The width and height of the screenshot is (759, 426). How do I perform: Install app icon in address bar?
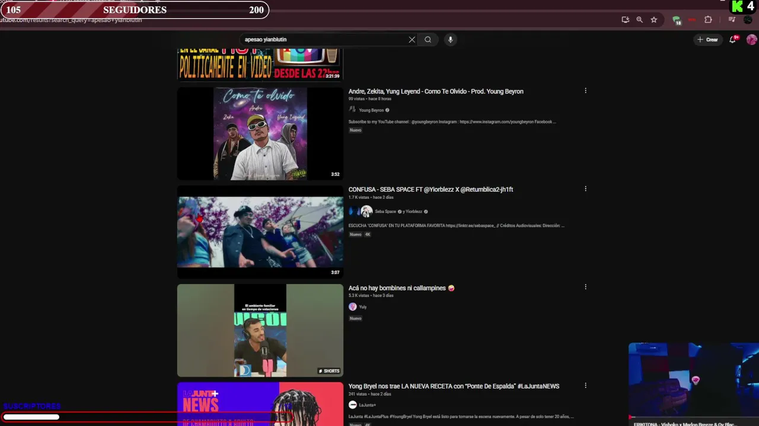(x=625, y=20)
